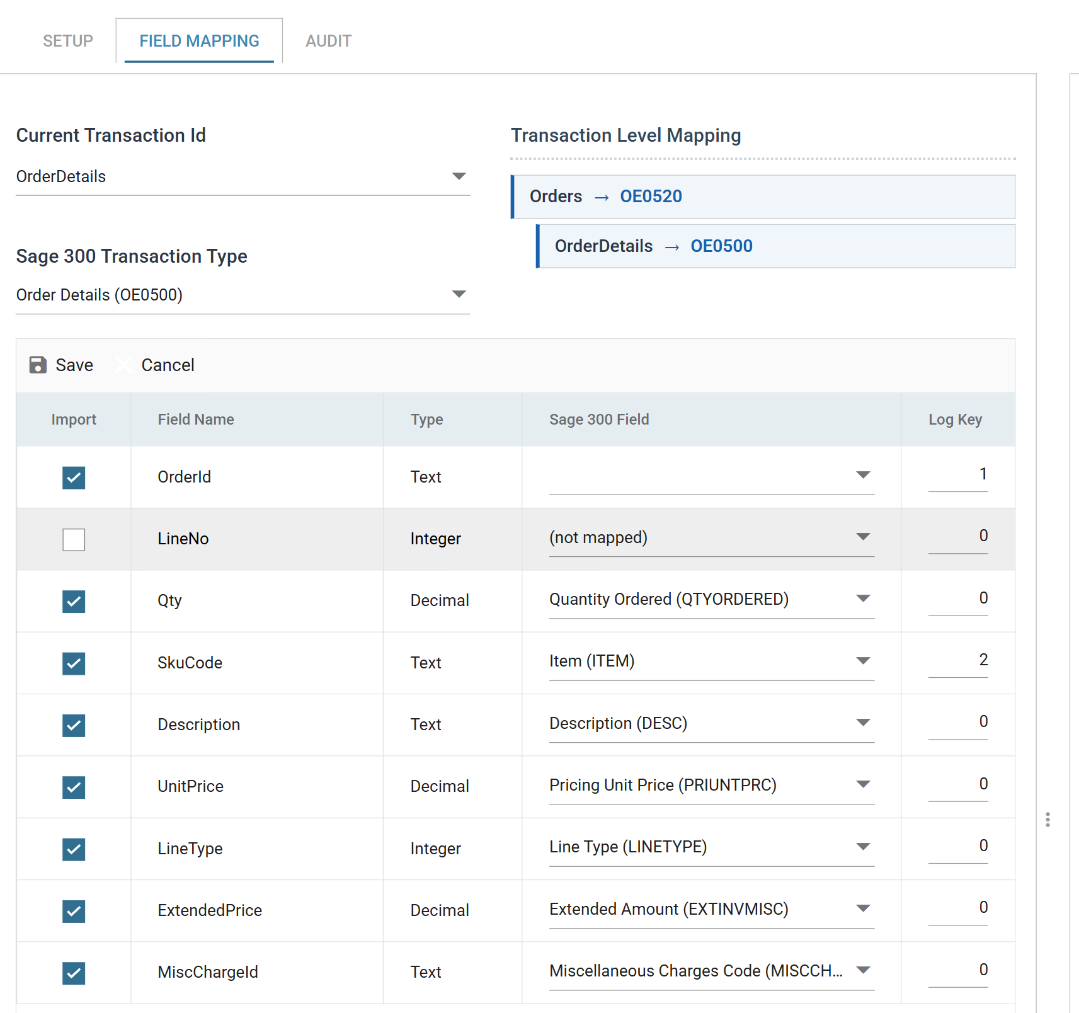Check the LineNo import checkbox
This screenshot has width=1079, height=1013.
[74, 539]
